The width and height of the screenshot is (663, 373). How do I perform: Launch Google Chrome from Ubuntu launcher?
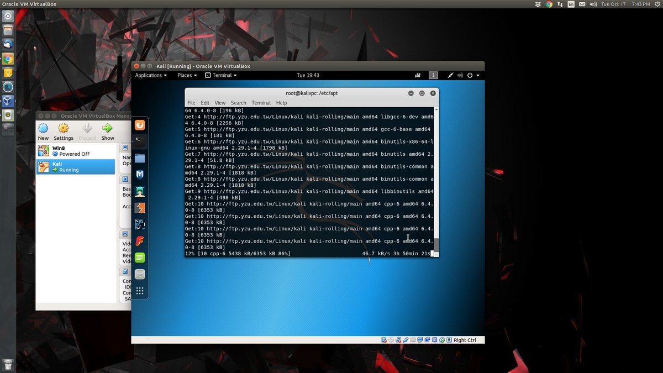pos(8,59)
